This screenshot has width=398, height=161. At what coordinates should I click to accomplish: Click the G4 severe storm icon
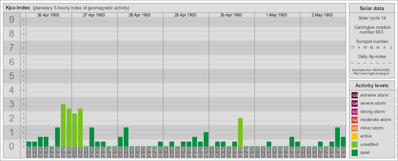pyautogui.click(x=355, y=103)
